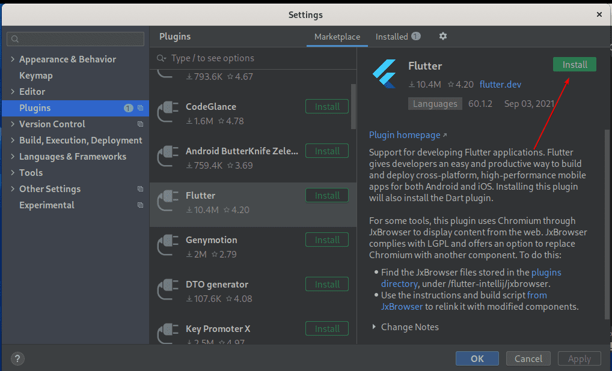Expand Languages & Frameworks settings
The width and height of the screenshot is (612, 371).
13,157
